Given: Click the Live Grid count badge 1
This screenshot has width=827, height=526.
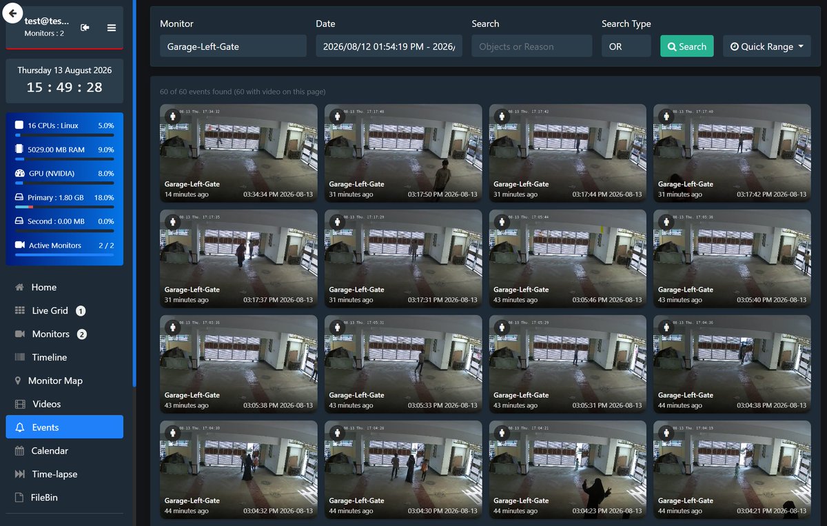Looking at the screenshot, I should point(81,311).
